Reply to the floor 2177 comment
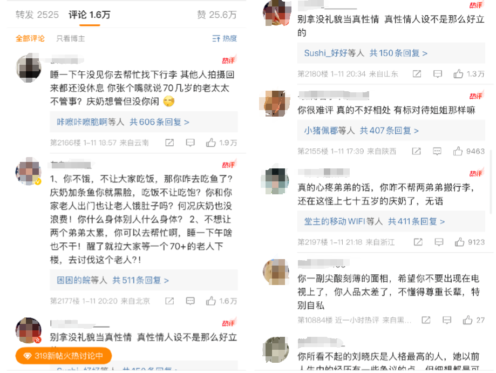Image resolution: width=496 pixels, height=373 pixels. click(190, 301)
